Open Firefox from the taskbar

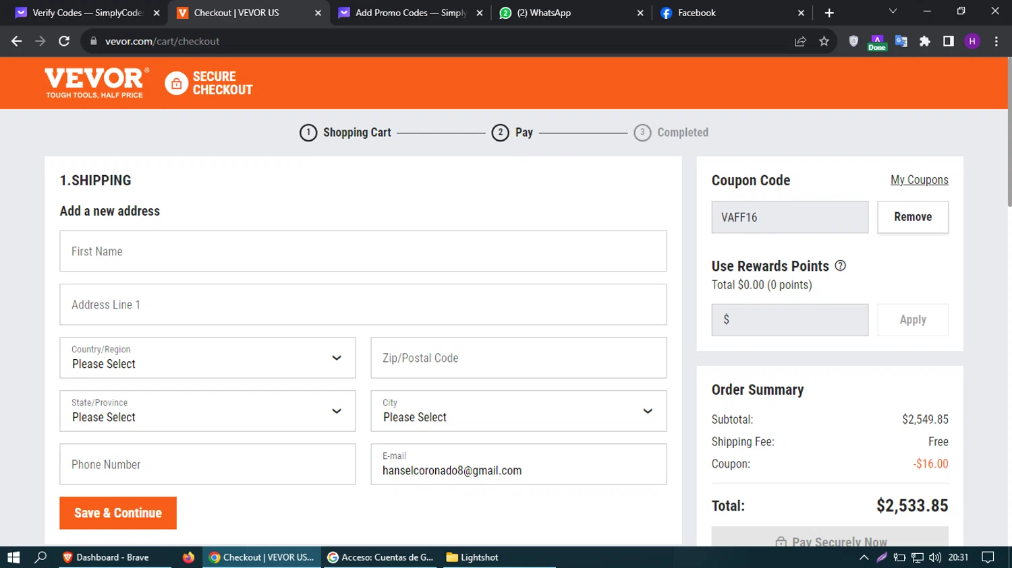point(188,557)
